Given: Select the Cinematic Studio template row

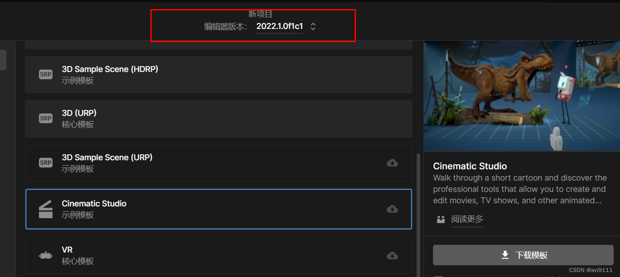Looking at the screenshot, I should 219,209.
